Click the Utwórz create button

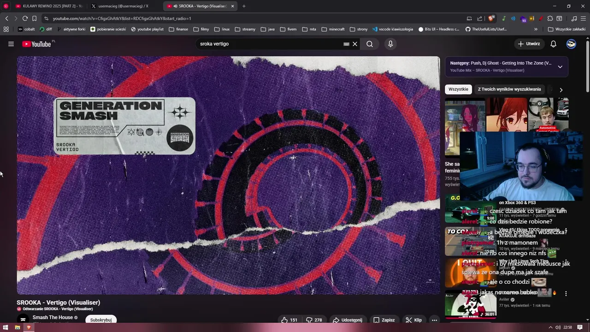(x=529, y=44)
